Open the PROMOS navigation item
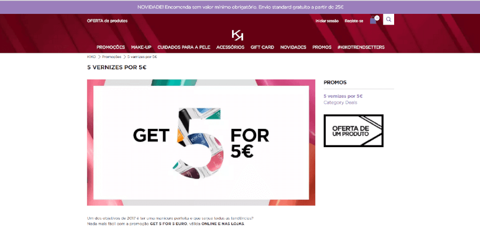This screenshot has height=227, width=480. (x=322, y=47)
